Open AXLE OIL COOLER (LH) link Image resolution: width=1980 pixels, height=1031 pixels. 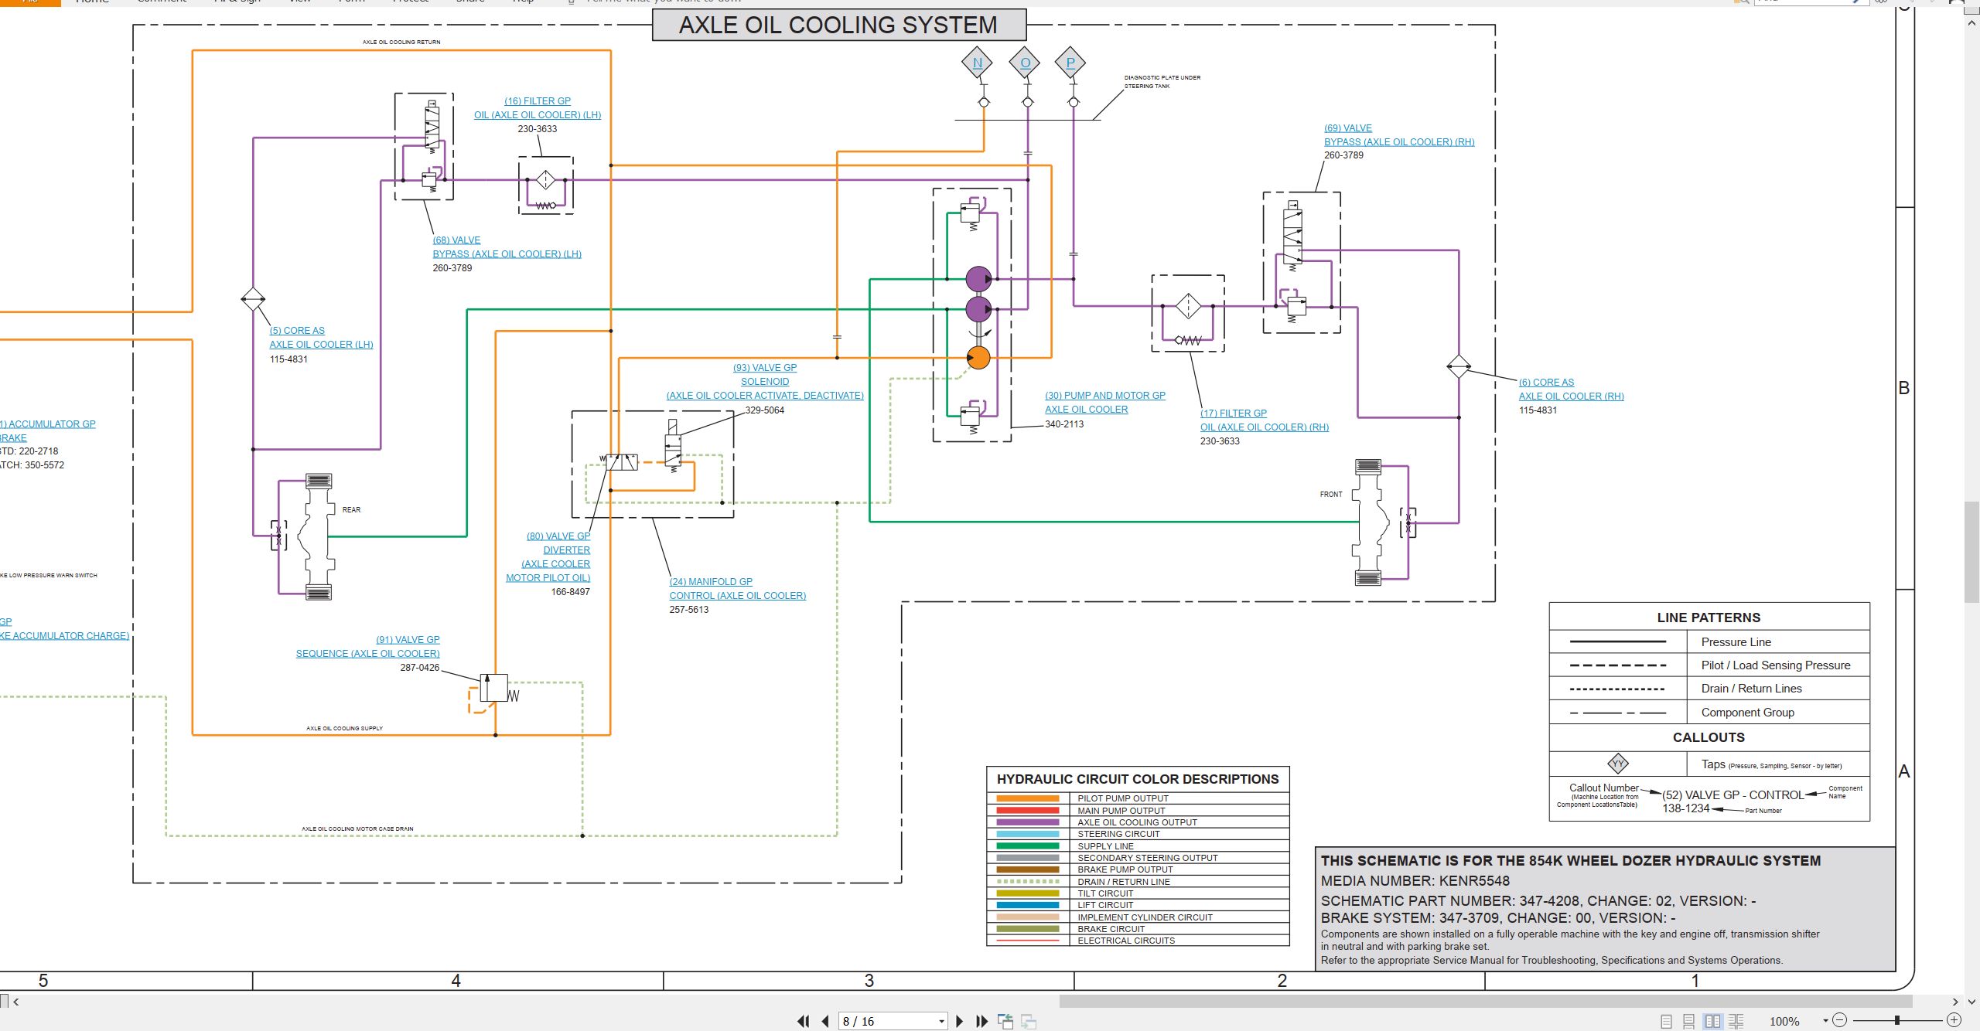(321, 344)
